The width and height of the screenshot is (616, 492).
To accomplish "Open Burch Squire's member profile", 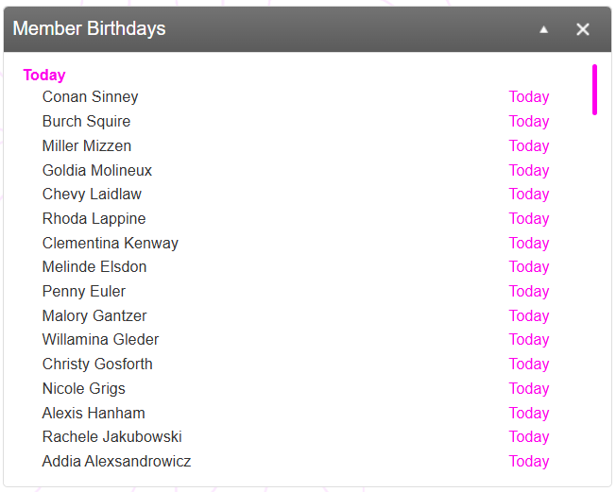I will 87,122.
